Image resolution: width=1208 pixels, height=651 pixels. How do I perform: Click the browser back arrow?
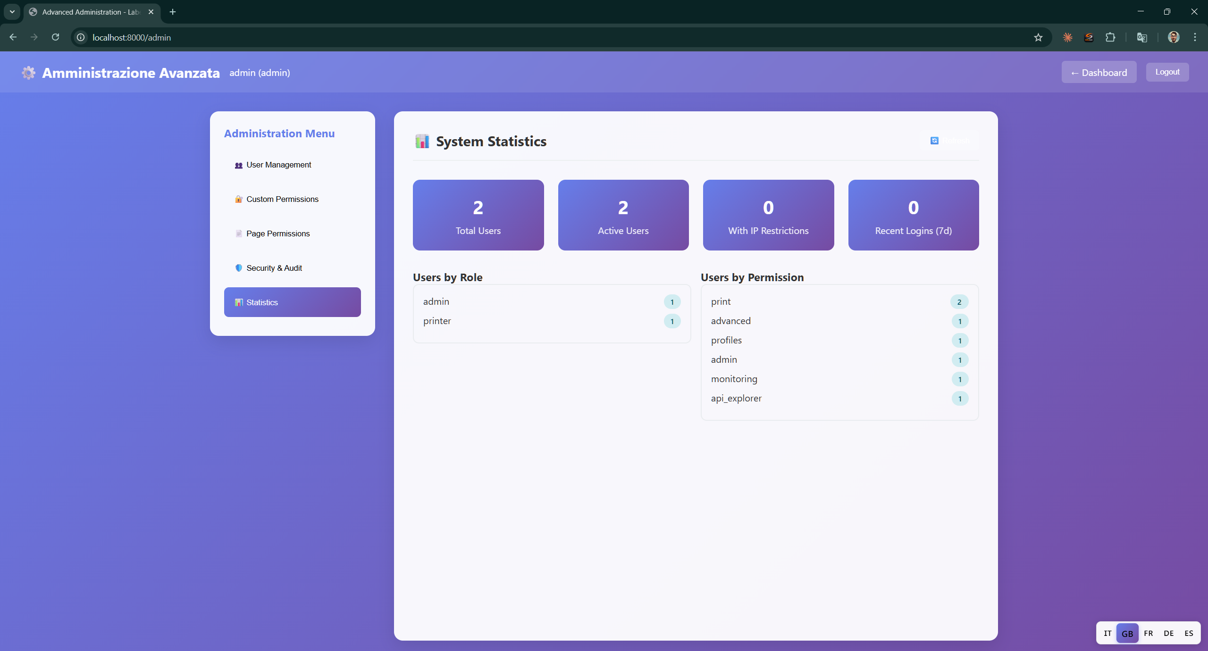pyautogui.click(x=13, y=37)
